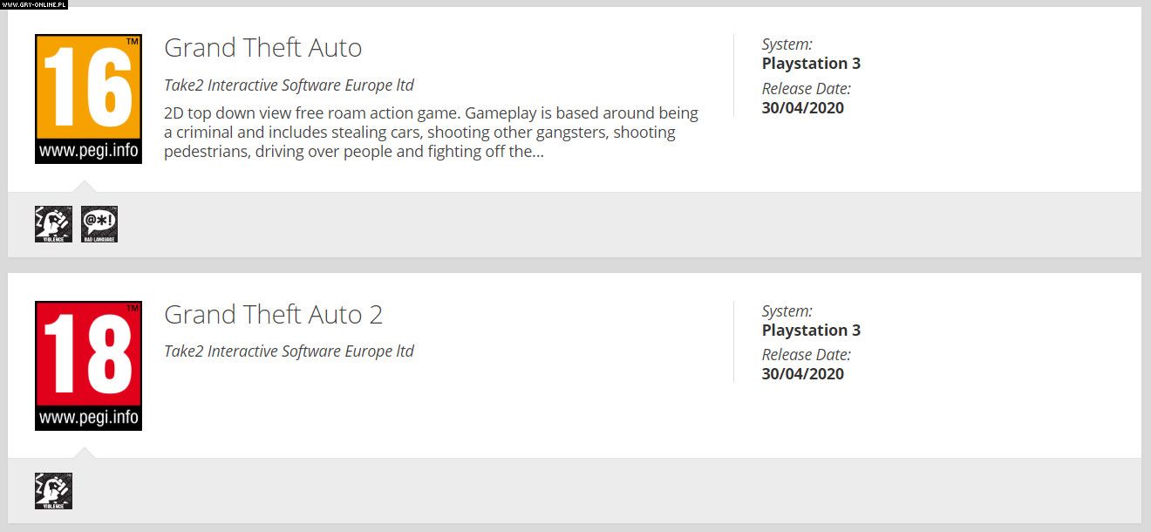Click the www.gry-online.pl watermark
This screenshot has width=1151, height=532.
pyautogui.click(x=34, y=4)
